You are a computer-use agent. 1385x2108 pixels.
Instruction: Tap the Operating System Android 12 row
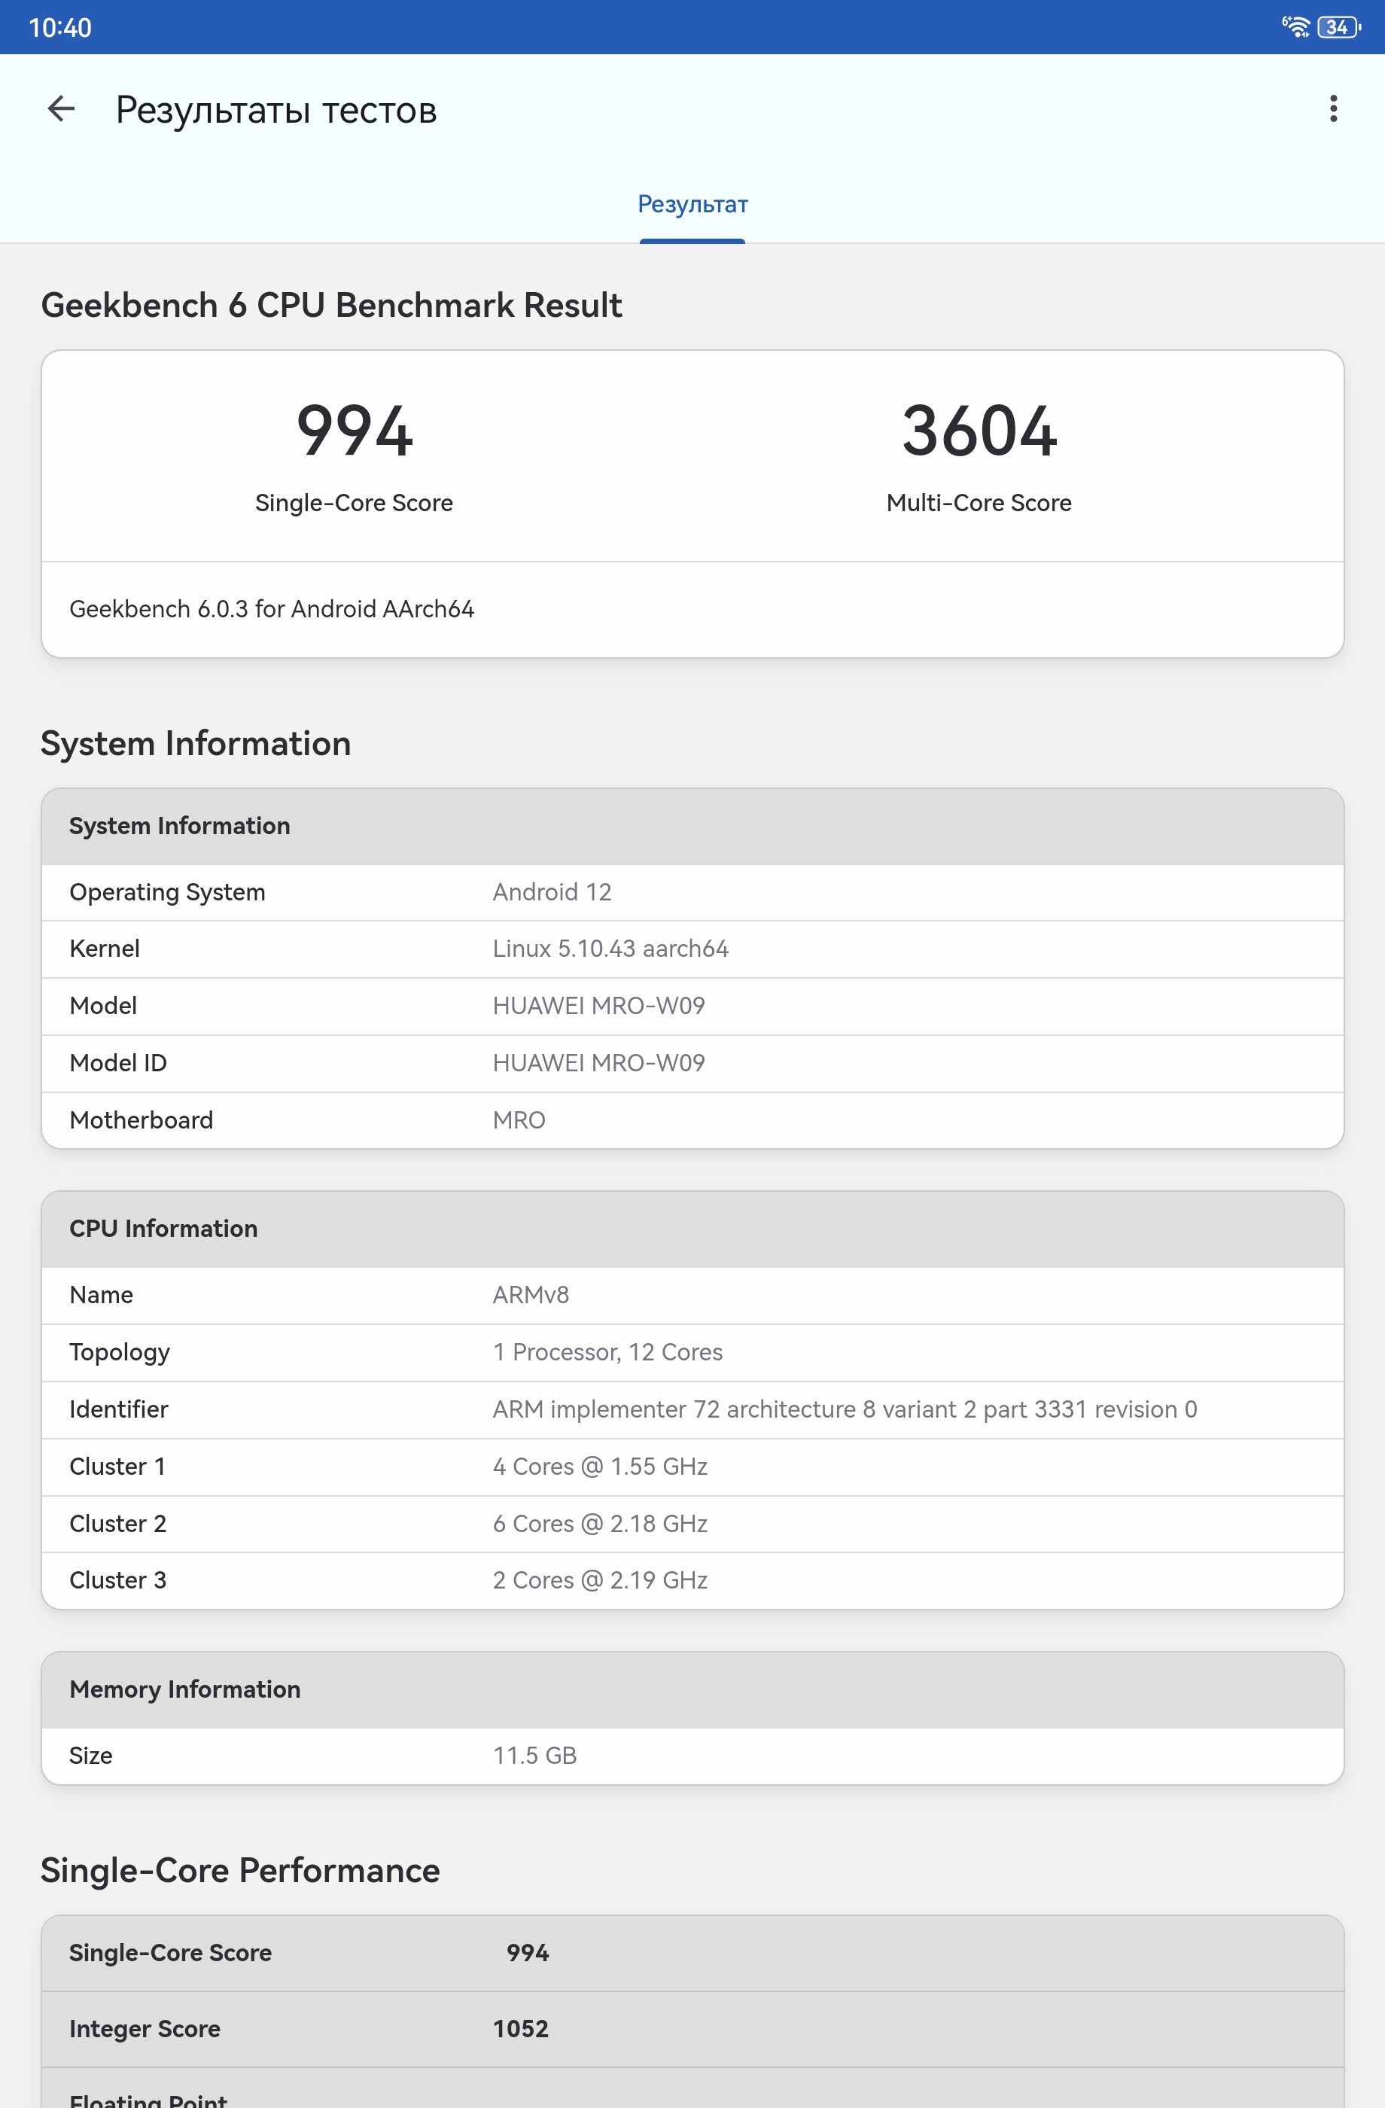692,892
